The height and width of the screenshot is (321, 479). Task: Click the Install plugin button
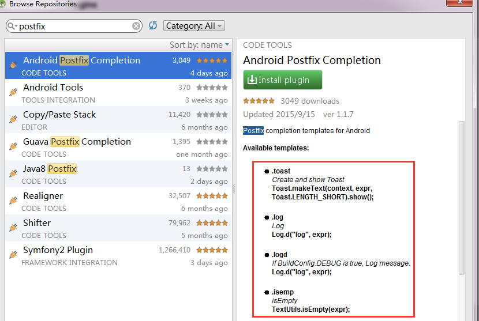point(283,80)
